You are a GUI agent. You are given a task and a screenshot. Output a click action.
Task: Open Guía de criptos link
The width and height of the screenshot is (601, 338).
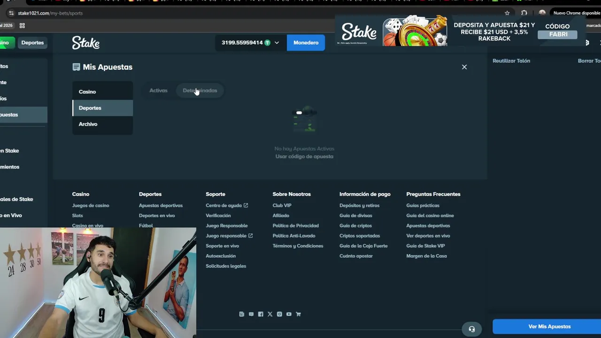pyautogui.click(x=355, y=226)
